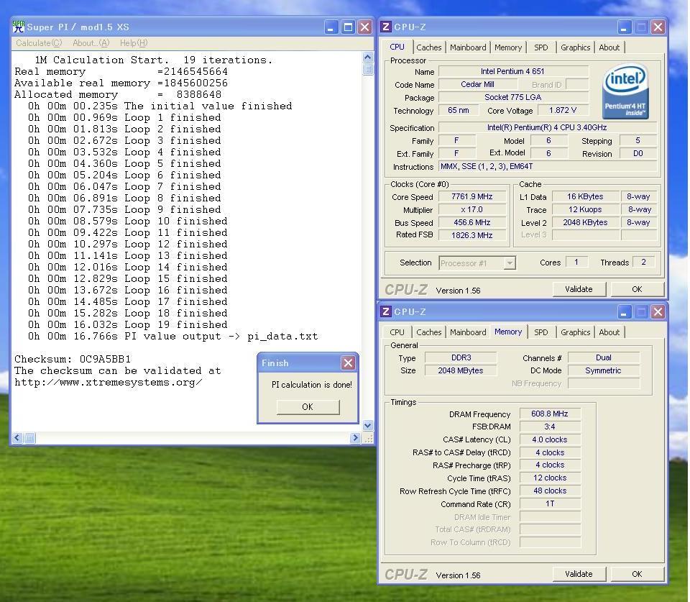Close the Finish dialog with its X
Screen dimensions: 690x602
click(x=348, y=363)
